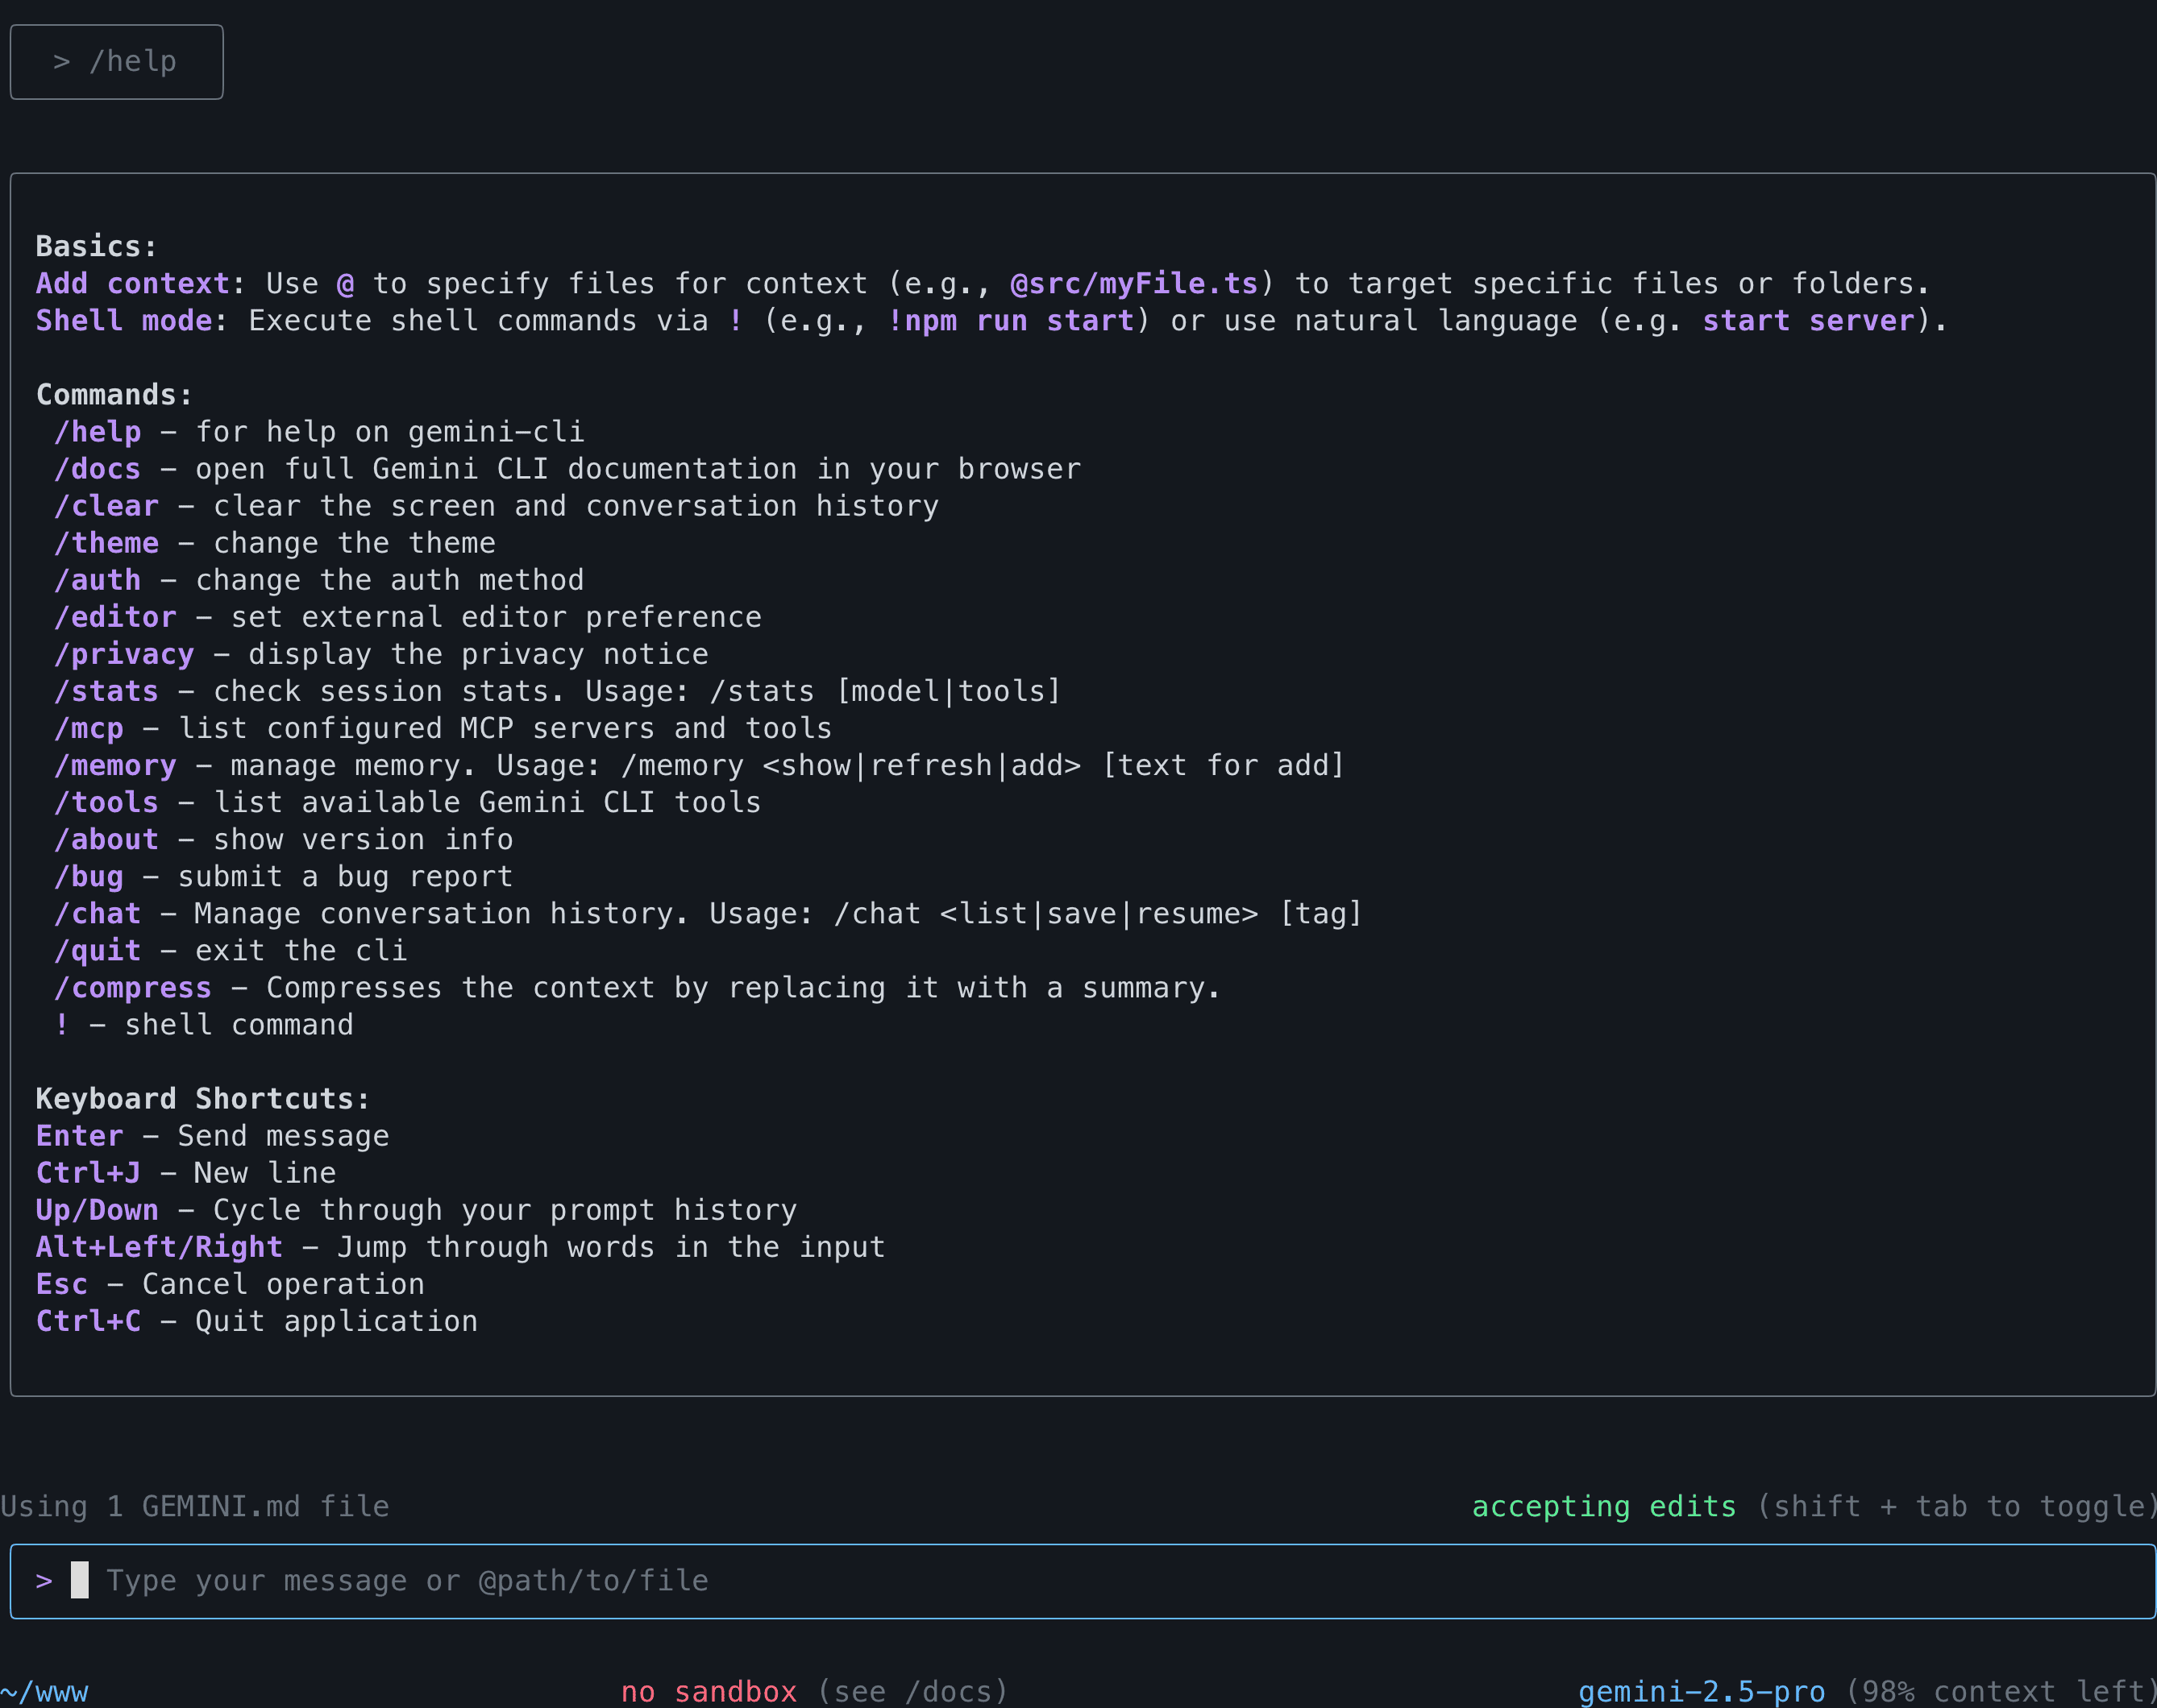Click the 'Keyboard Shortcuts:' heading
Image resolution: width=2157 pixels, height=1708 pixels.
tap(203, 1098)
